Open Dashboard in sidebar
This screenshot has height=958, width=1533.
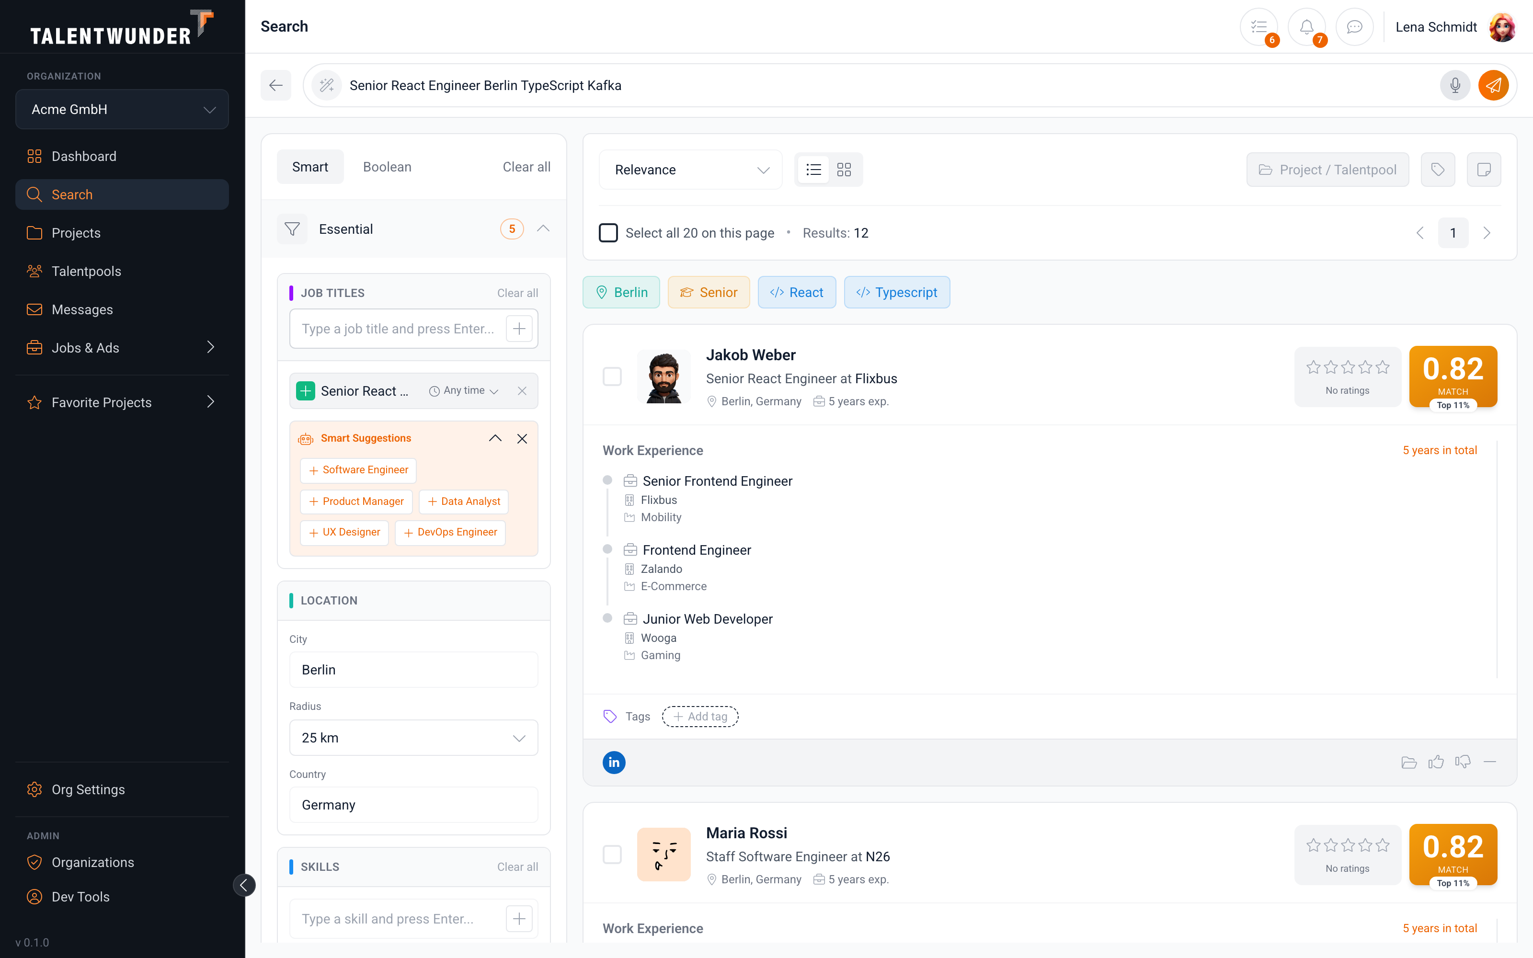(122, 156)
